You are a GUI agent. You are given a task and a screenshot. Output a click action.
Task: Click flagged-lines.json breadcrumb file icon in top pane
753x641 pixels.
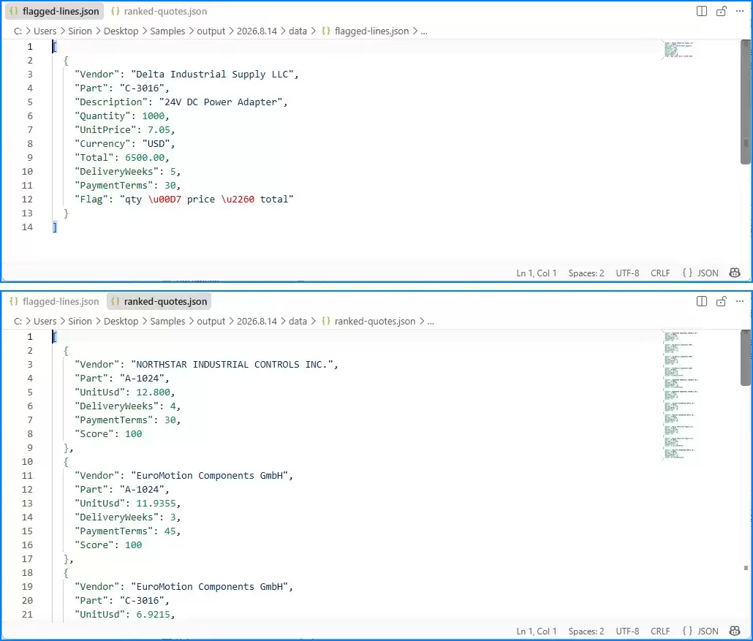point(326,31)
